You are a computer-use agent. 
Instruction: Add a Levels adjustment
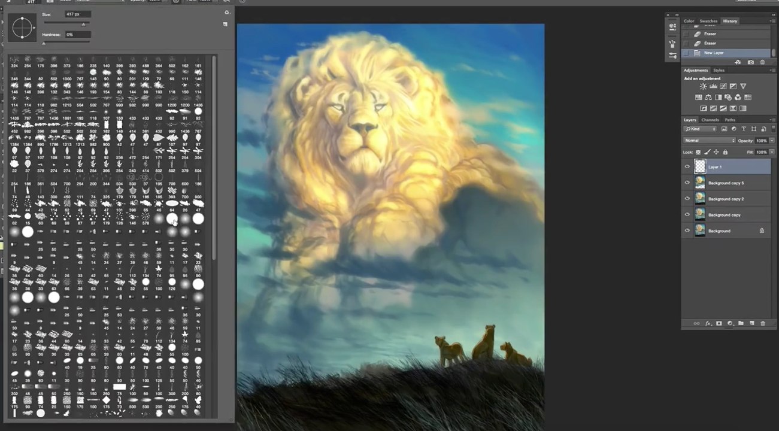pyautogui.click(x=713, y=87)
